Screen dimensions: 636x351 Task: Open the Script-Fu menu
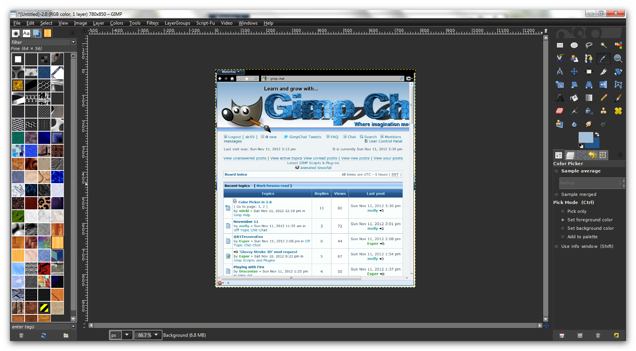click(206, 23)
